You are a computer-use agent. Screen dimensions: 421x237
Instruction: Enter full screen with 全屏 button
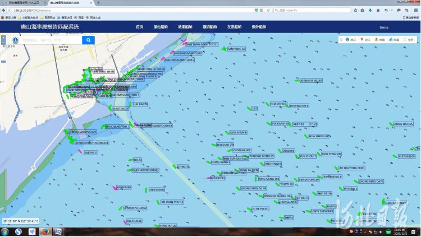click(409, 40)
